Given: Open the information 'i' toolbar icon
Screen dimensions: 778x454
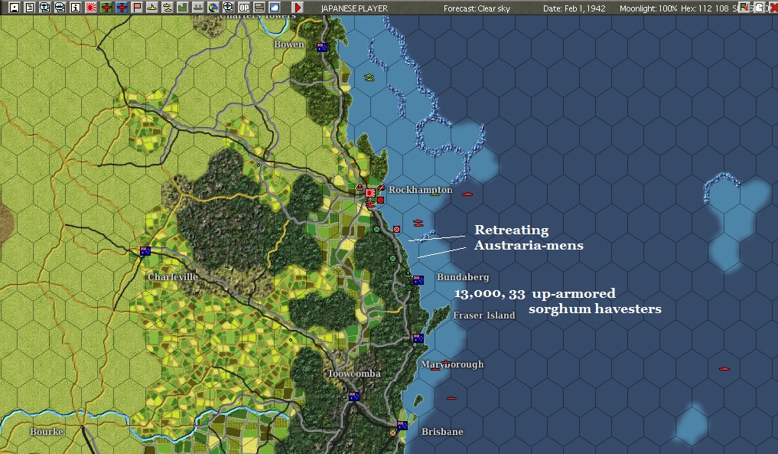Looking at the screenshot, I should [x=76, y=8].
